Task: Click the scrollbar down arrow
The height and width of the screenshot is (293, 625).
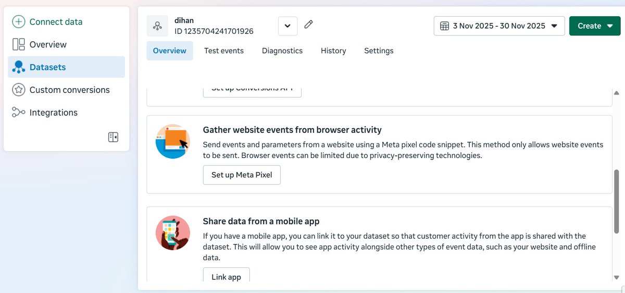Action: click(617, 278)
